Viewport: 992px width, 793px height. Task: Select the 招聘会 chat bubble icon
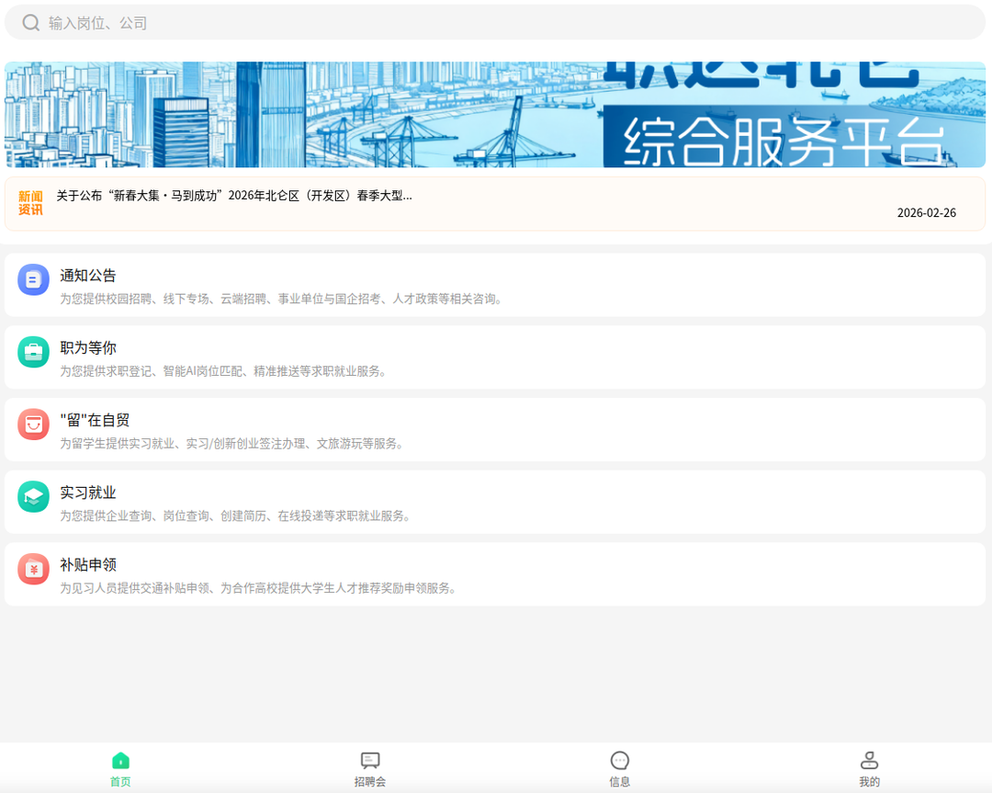[x=369, y=759]
